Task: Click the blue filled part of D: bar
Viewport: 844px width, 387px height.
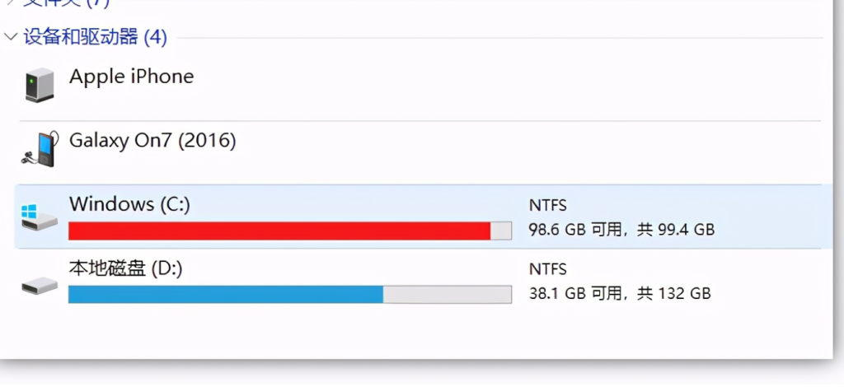Action: click(x=226, y=294)
